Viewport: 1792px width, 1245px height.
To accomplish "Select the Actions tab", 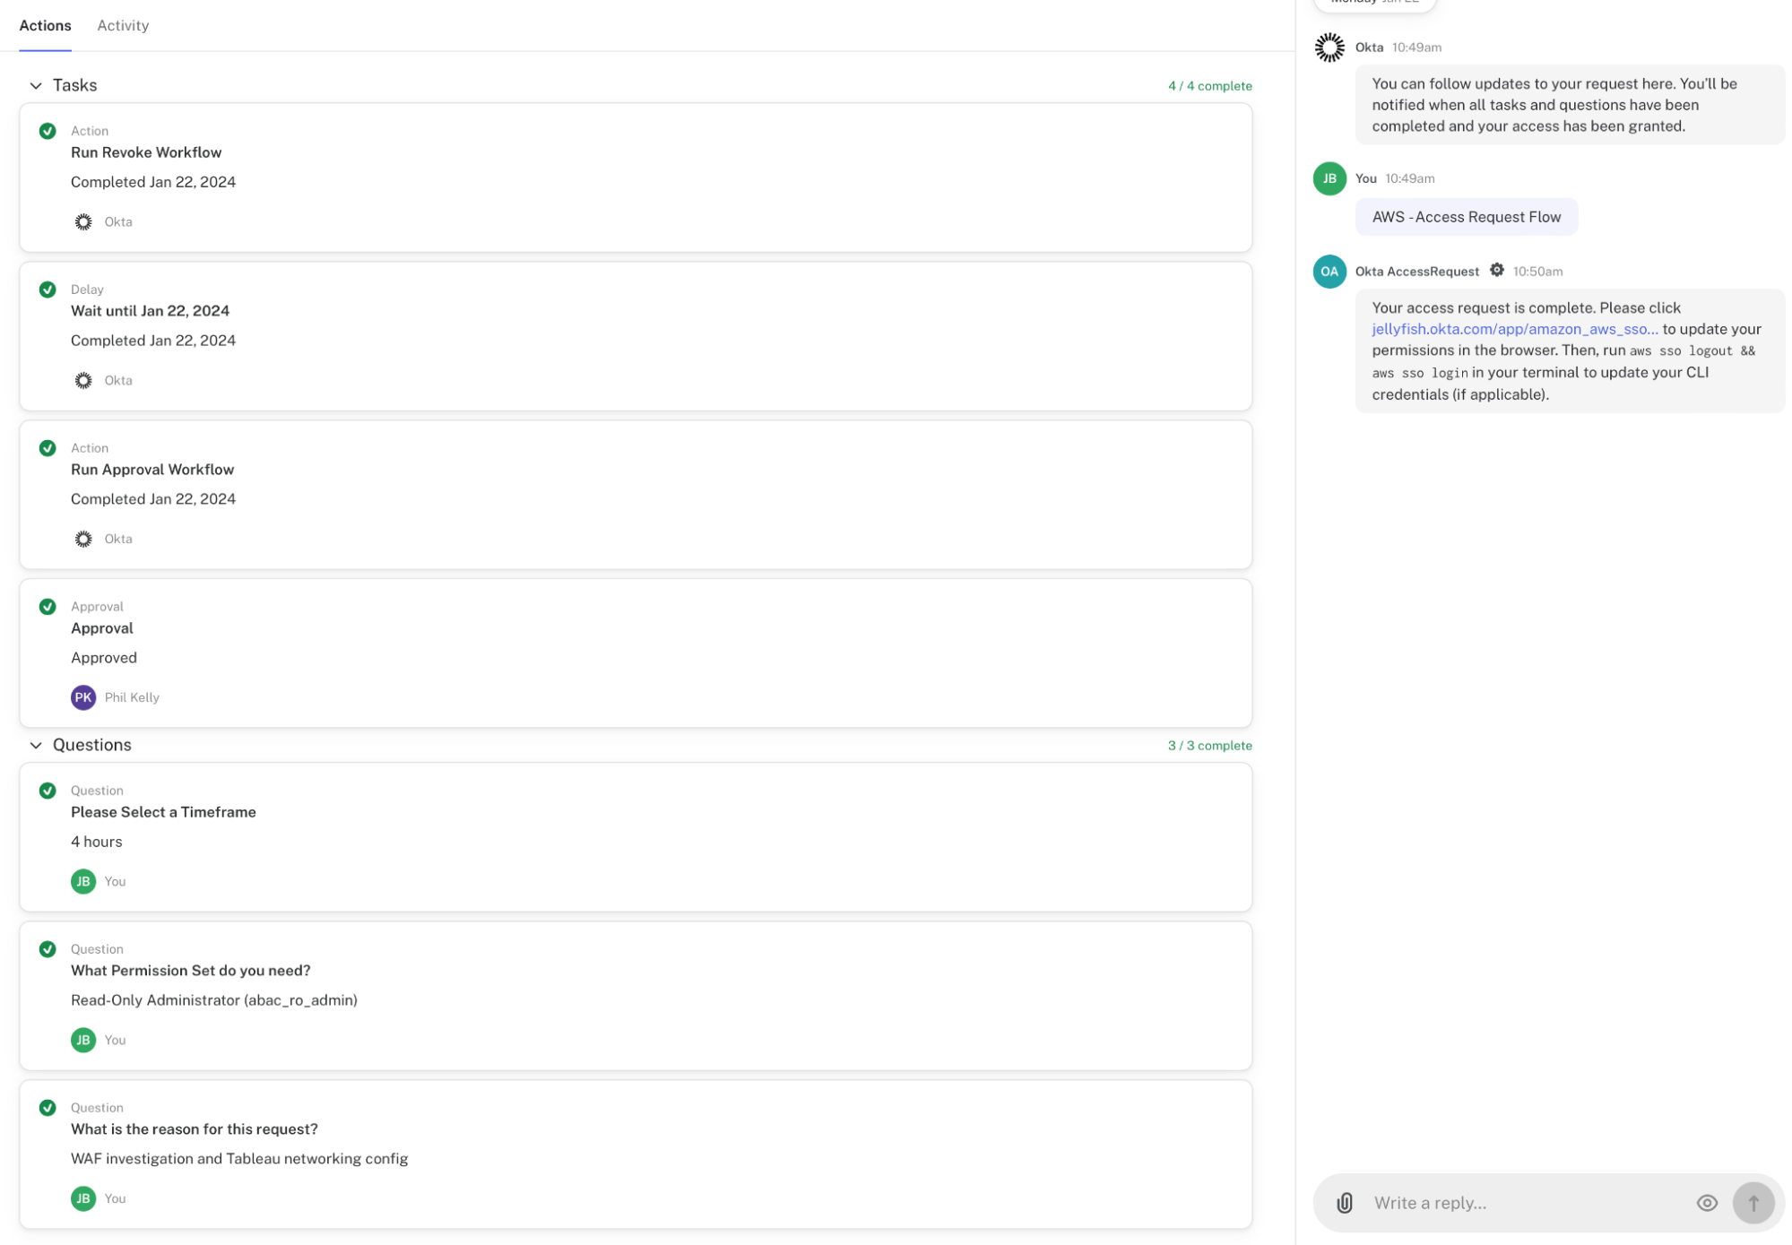I will coord(45,25).
